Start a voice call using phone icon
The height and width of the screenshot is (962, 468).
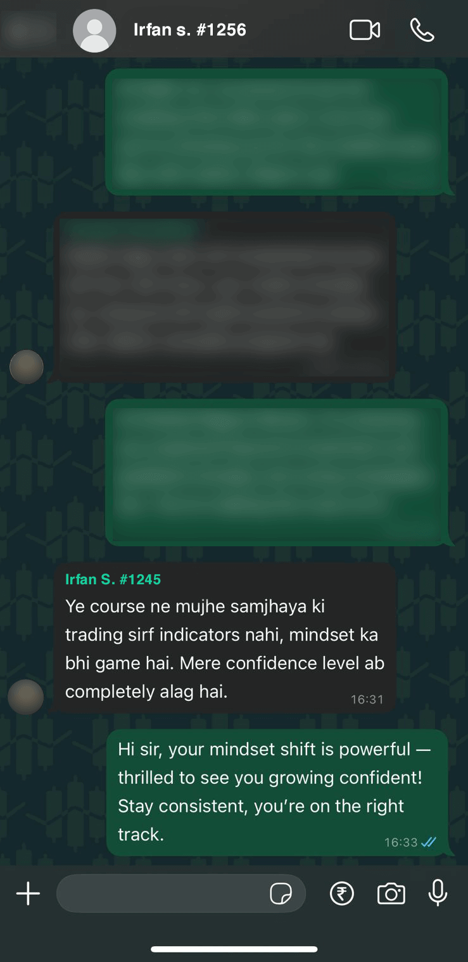coord(422,30)
